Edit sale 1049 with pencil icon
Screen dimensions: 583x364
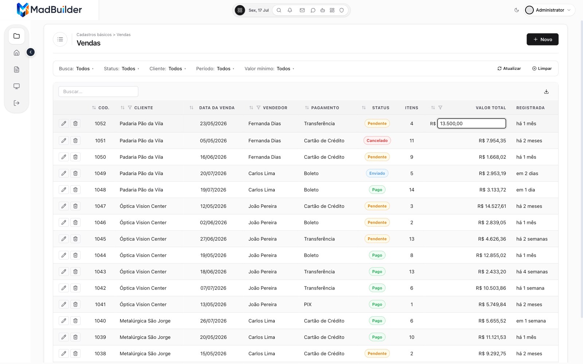[64, 173]
